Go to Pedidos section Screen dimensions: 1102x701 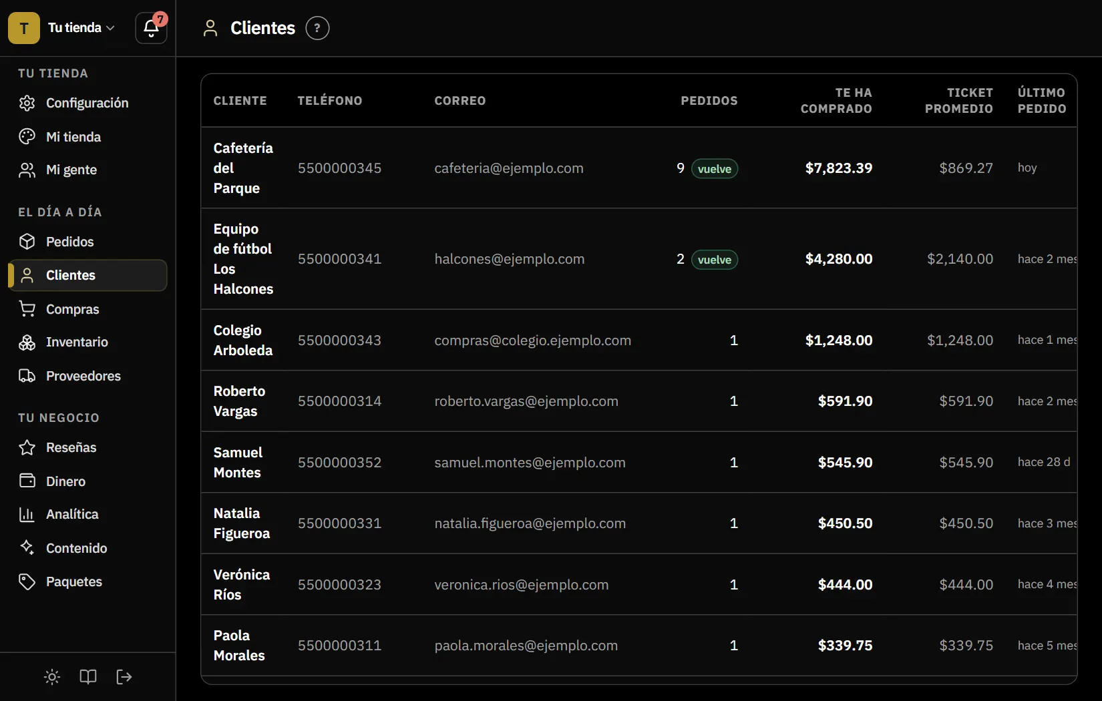pyautogui.click(x=87, y=242)
